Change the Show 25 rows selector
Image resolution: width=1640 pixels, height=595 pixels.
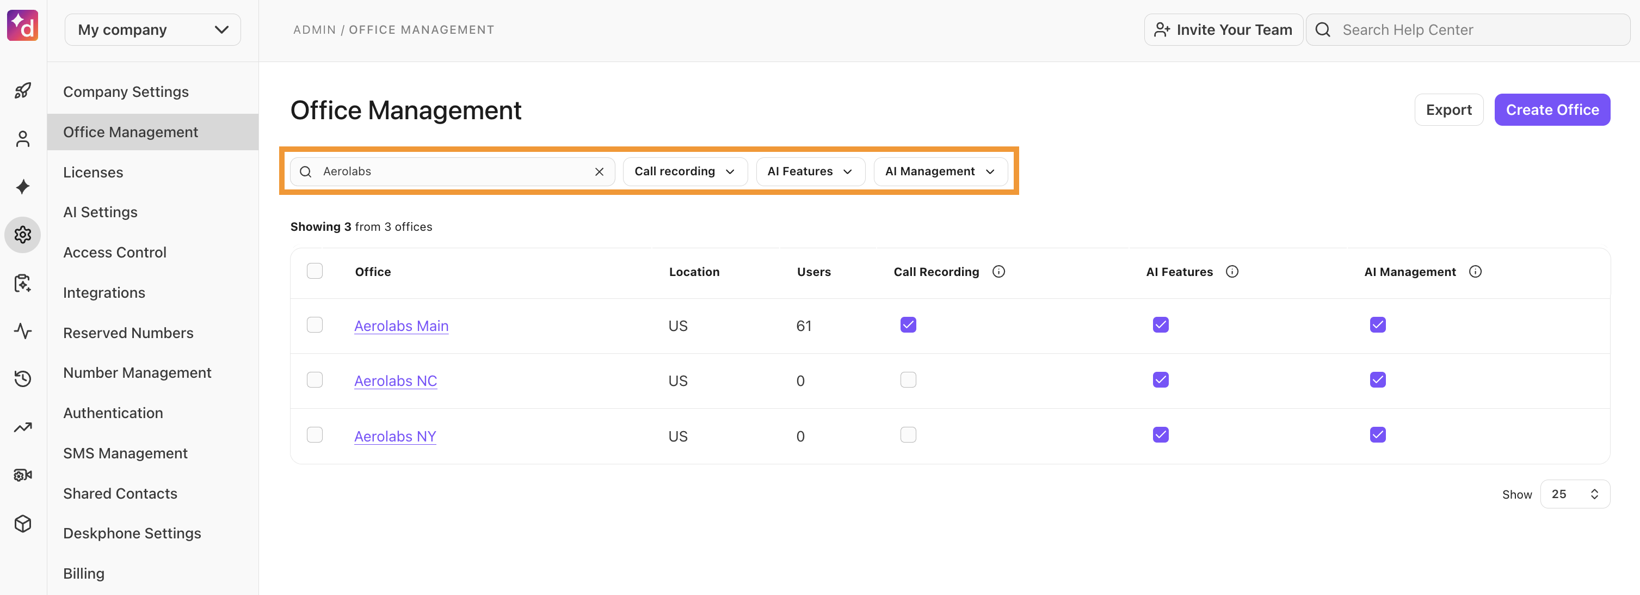coord(1575,494)
